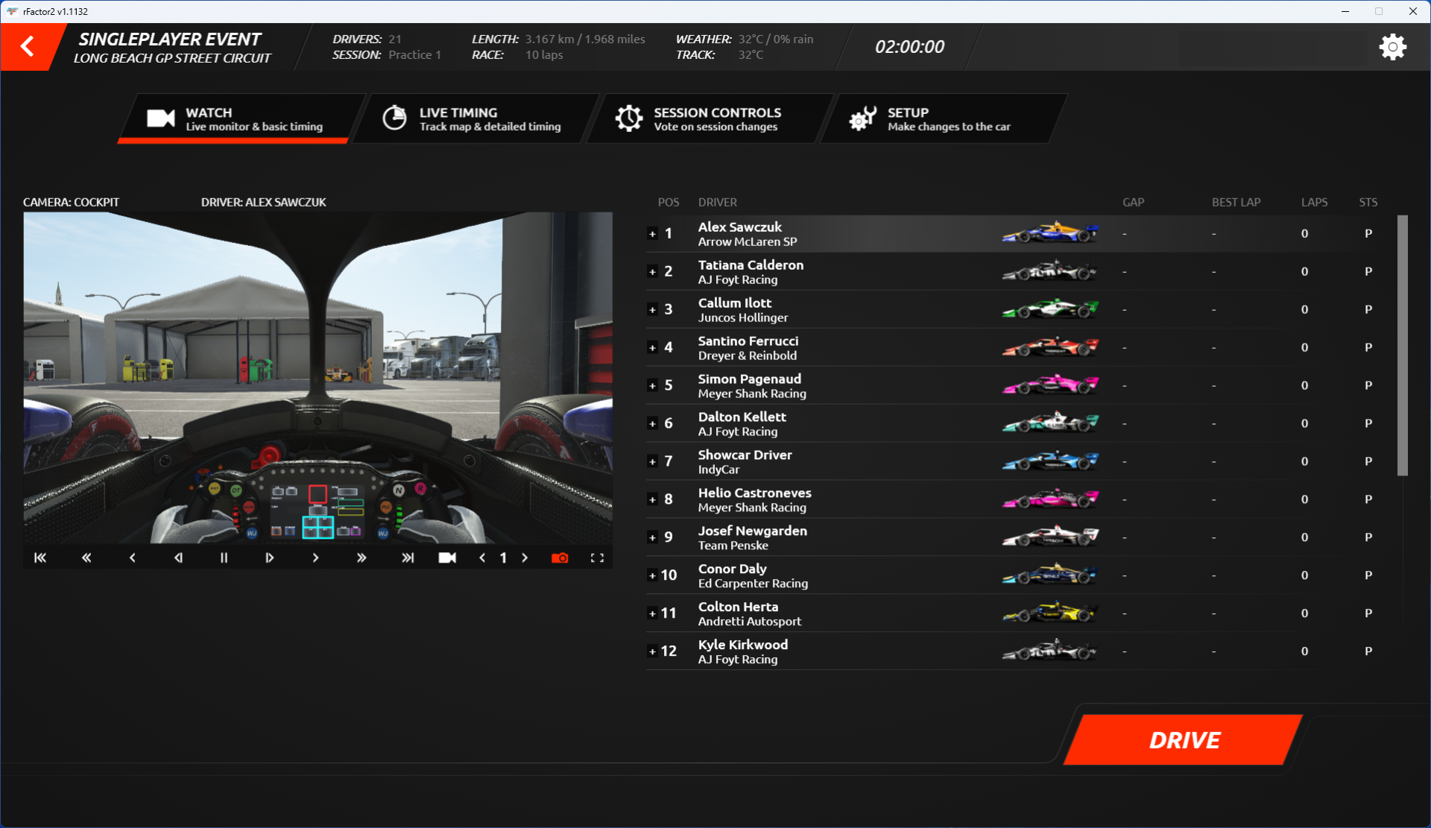Click the LAPS column header
1431x828 pixels.
[x=1314, y=203]
